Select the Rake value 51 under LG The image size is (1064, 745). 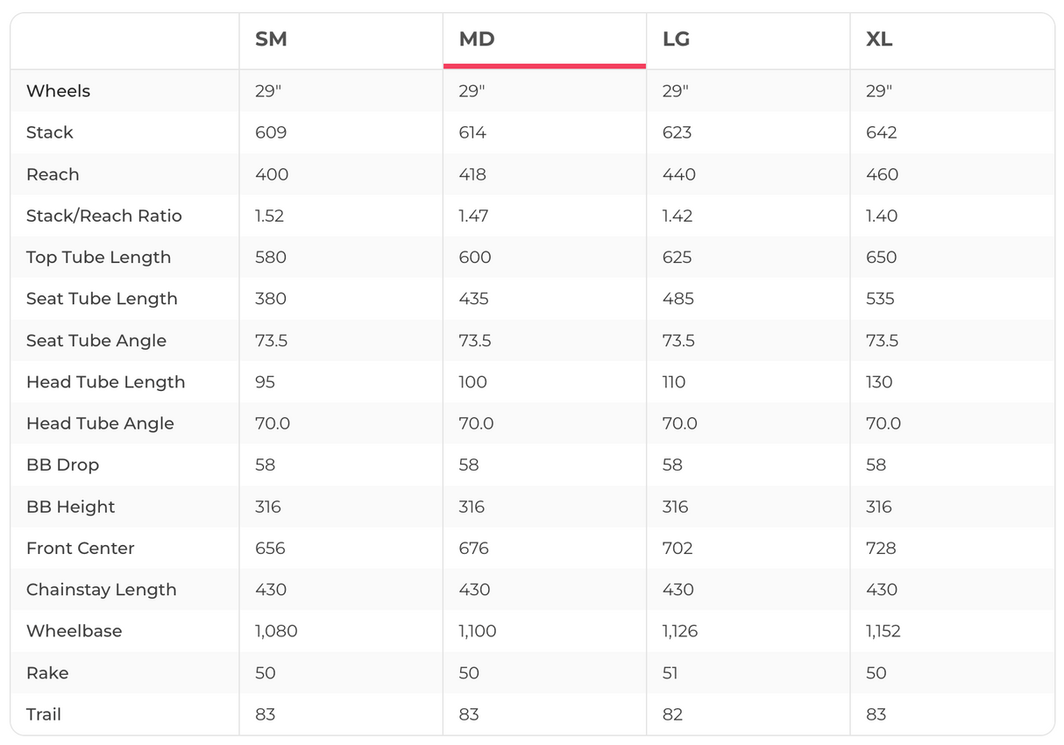point(670,673)
